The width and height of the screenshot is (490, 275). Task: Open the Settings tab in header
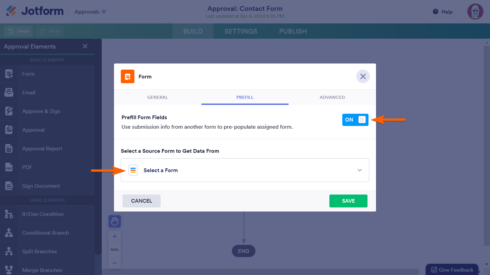click(x=241, y=31)
